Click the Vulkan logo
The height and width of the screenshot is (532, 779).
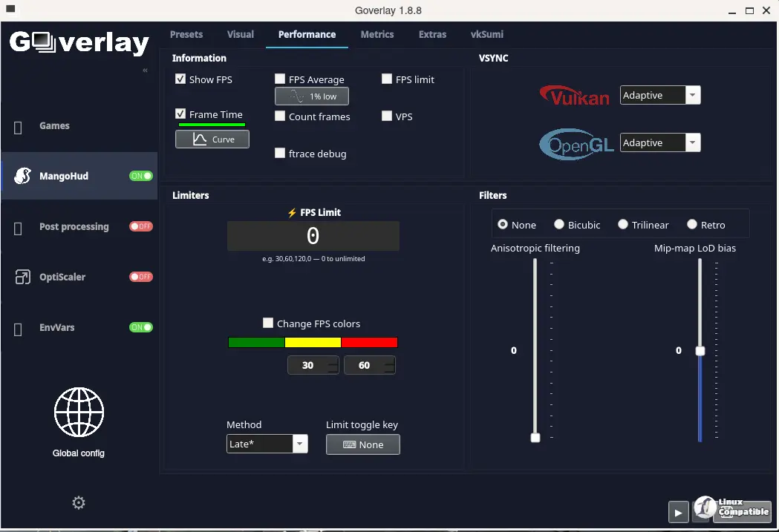(x=574, y=95)
